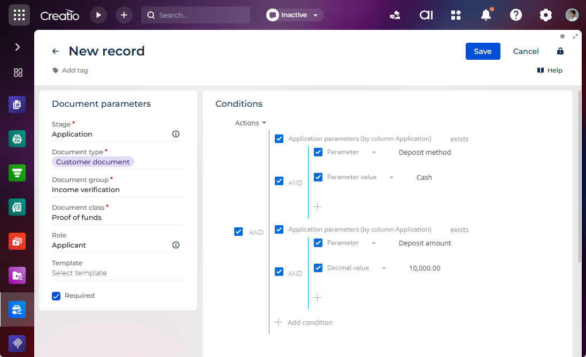Uncheck the Parameter value = Cash condition
The width and height of the screenshot is (586, 357).
click(318, 177)
